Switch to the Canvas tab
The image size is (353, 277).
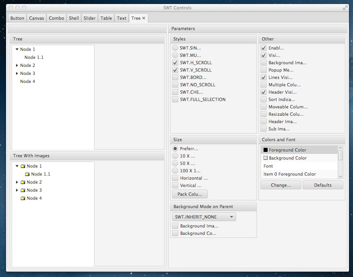coord(37,18)
